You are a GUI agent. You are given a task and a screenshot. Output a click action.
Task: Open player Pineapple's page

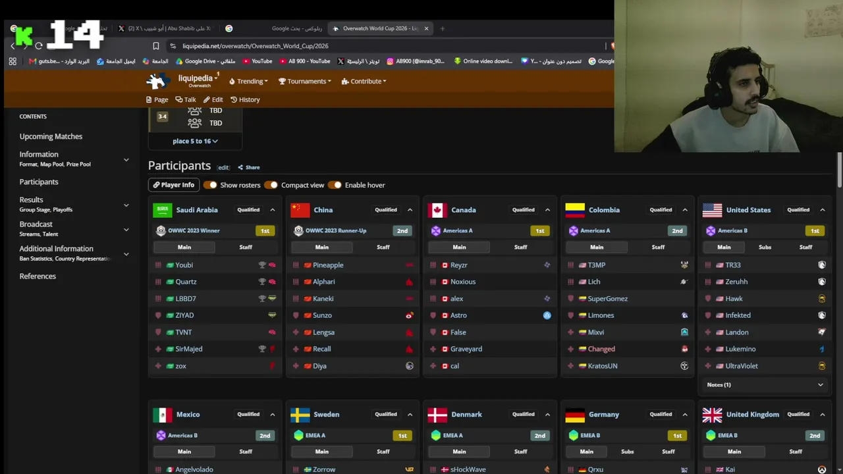(x=328, y=265)
